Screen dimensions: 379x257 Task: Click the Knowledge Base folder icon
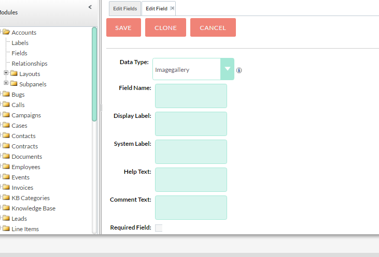(x=6, y=208)
